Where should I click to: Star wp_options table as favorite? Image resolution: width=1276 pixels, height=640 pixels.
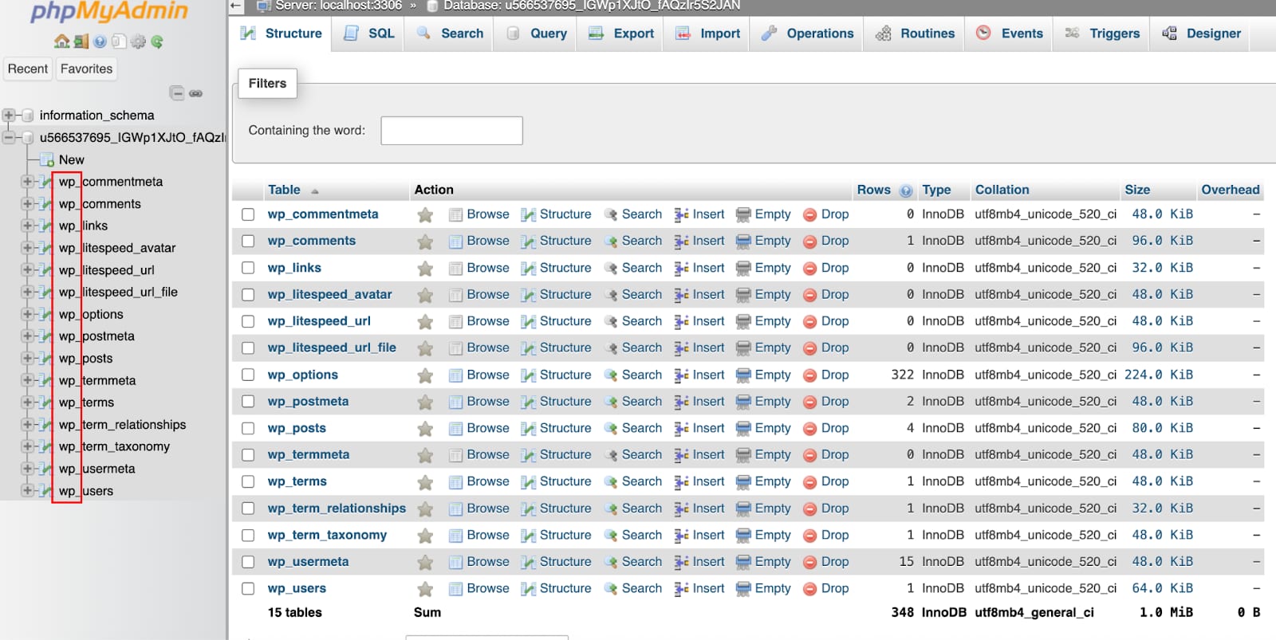pos(425,375)
